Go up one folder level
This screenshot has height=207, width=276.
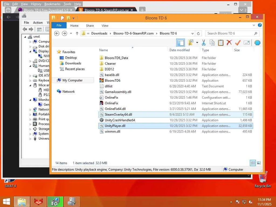77,33
